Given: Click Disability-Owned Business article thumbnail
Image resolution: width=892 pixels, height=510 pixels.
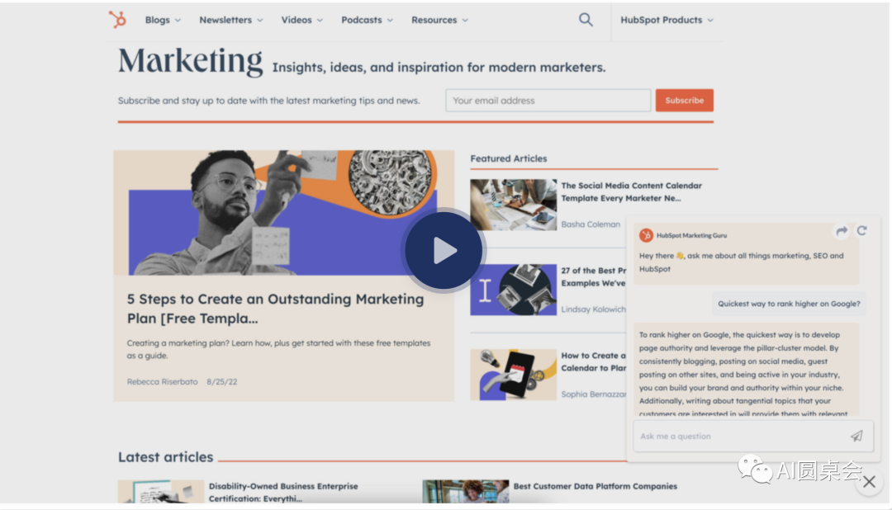Looking at the screenshot, I should 161,492.
